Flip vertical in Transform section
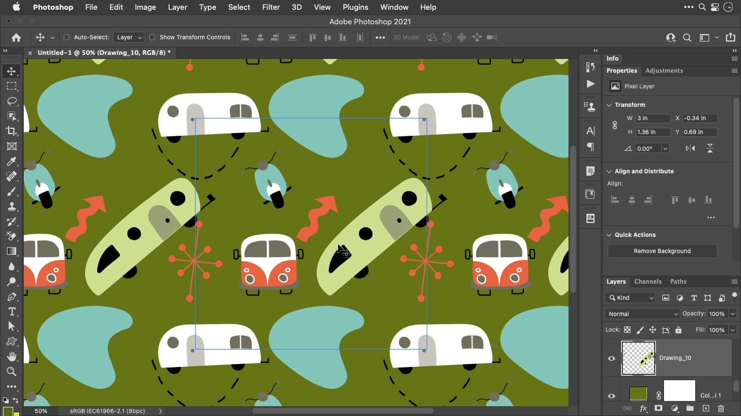Image resolution: width=741 pixels, height=416 pixels. 710,148
